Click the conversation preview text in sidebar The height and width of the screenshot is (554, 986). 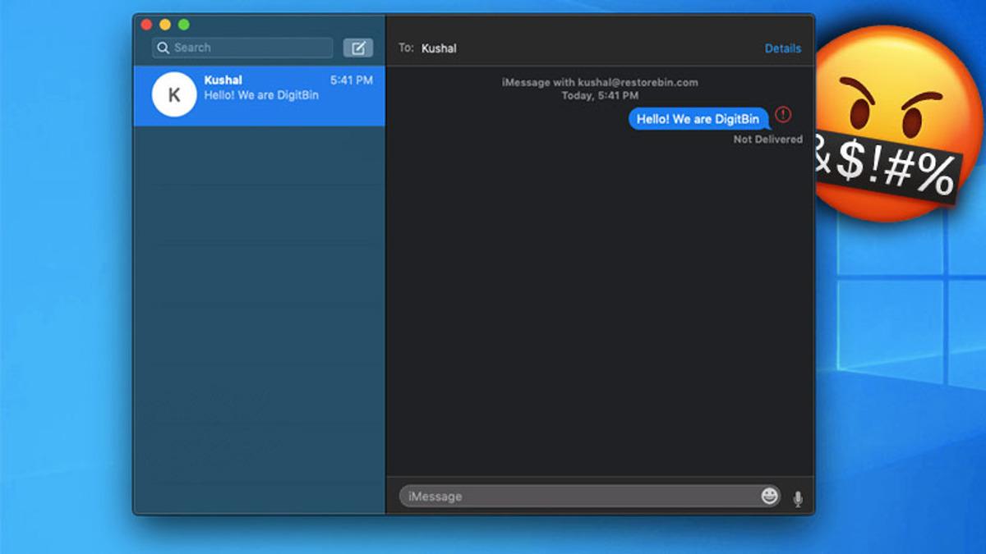click(x=261, y=95)
